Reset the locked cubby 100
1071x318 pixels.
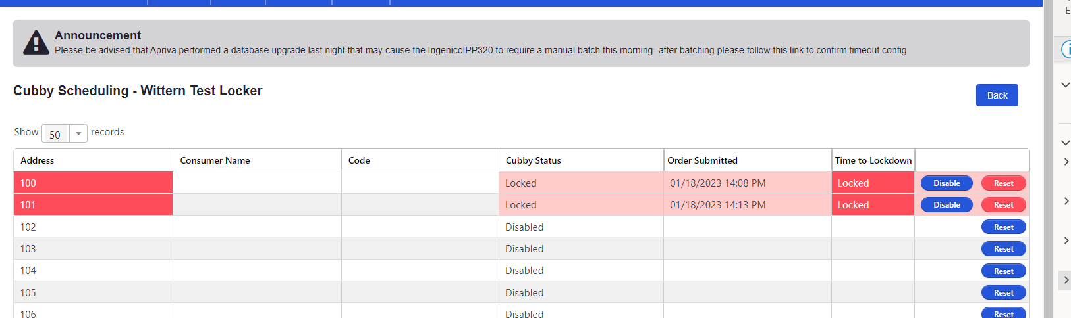(1003, 183)
